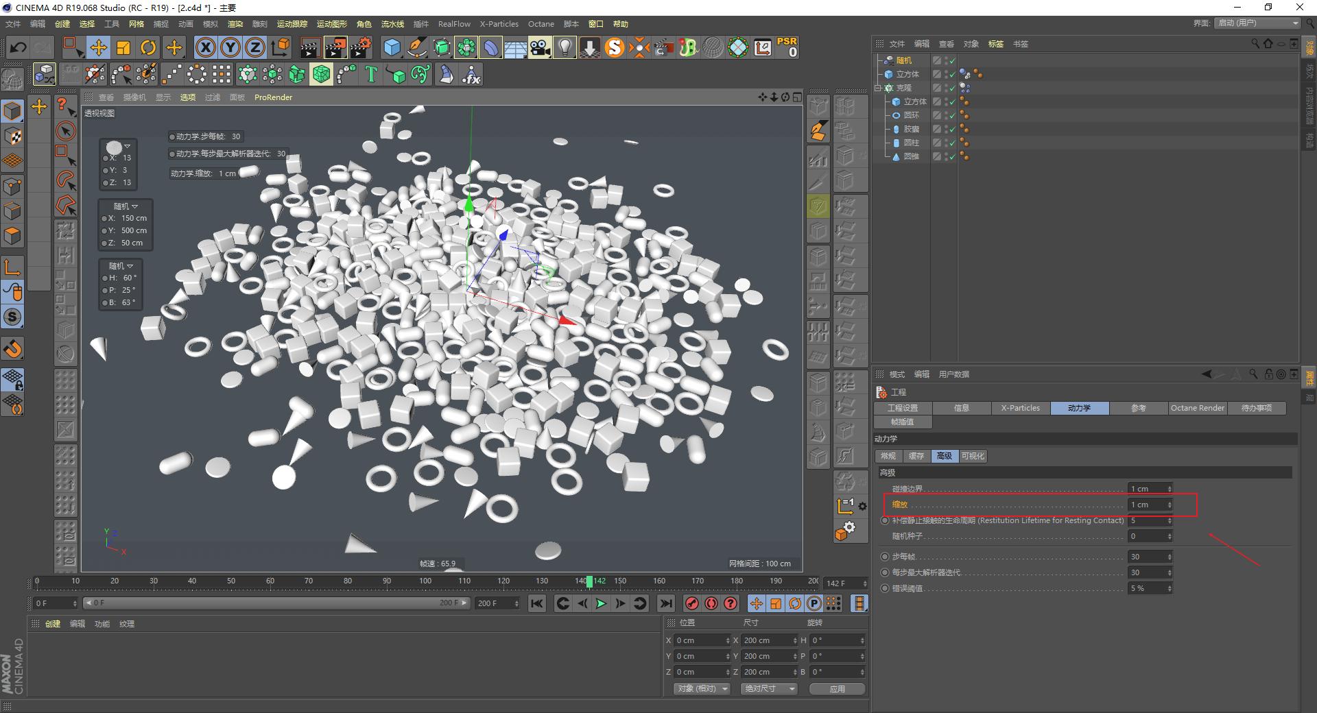1317x713 pixels.
Task: Click the camera icon in the top toolbar
Action: point(541,47)
